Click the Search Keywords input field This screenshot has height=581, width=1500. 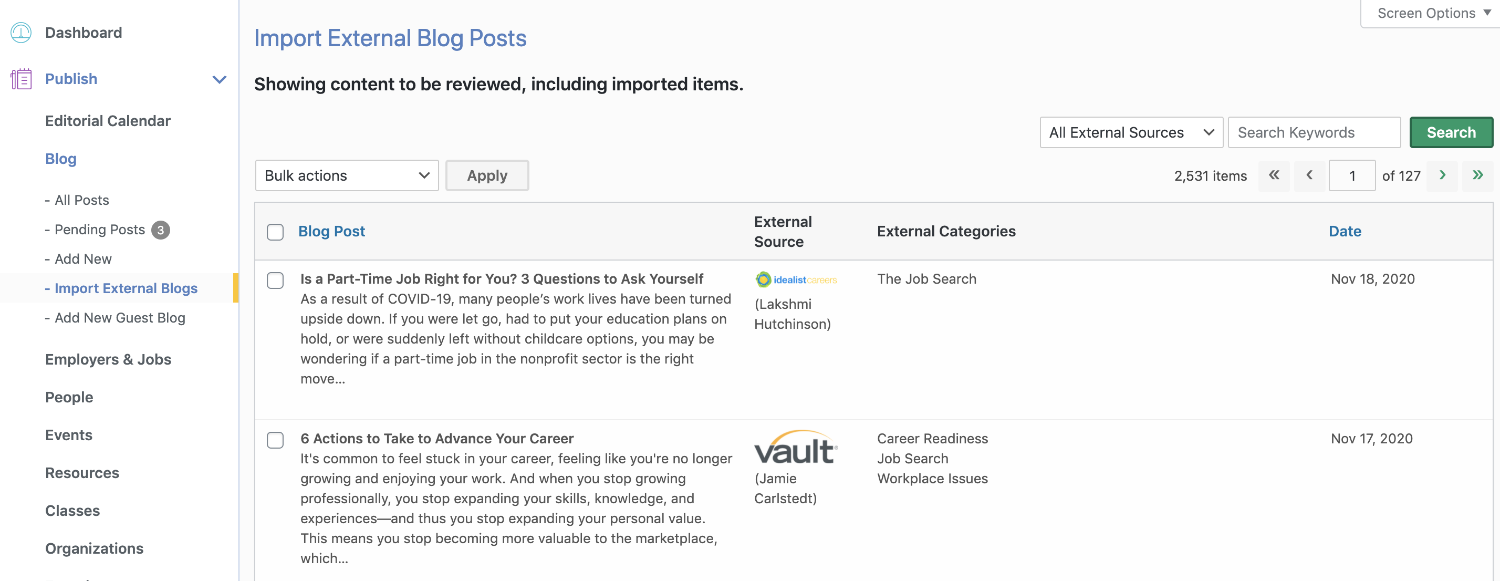1313,133
